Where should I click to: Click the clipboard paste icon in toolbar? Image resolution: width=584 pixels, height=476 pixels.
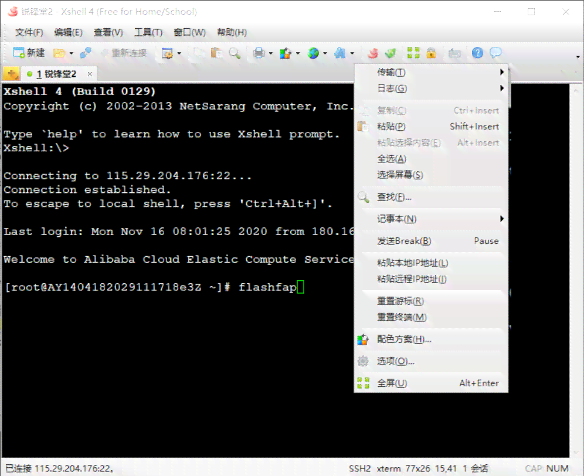coord(216,53)
